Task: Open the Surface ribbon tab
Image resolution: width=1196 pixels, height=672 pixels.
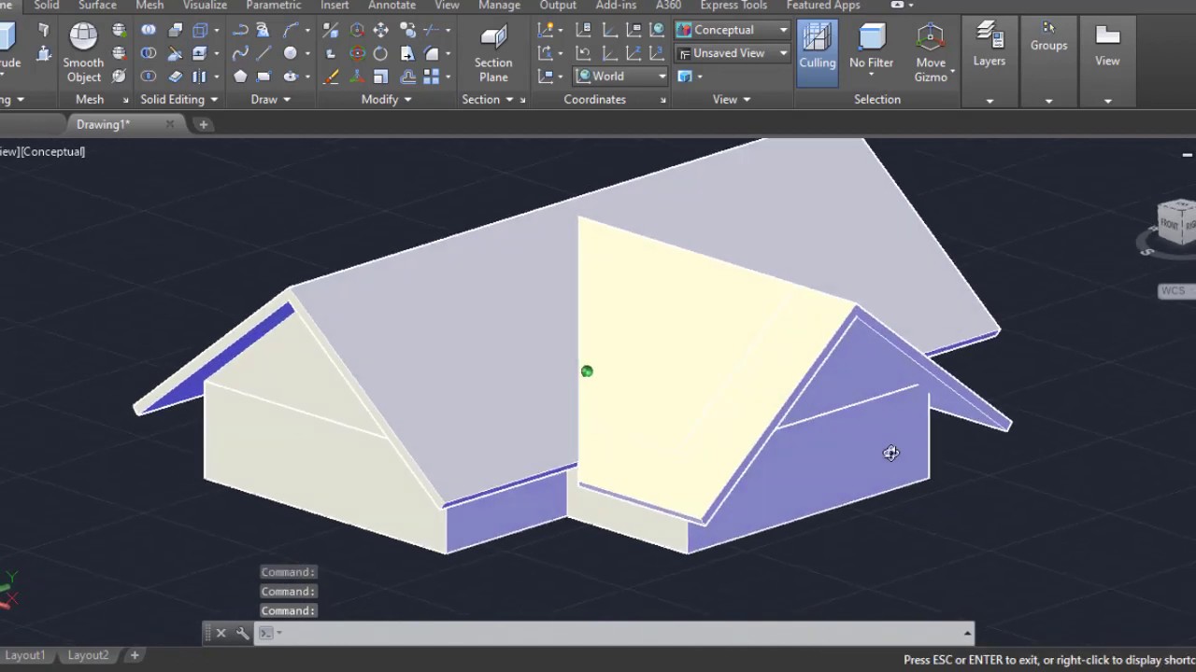Action: coord(97,6)
